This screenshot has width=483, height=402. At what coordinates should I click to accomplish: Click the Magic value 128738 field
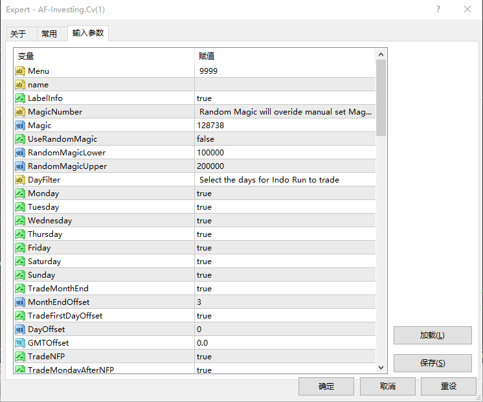(285, 125)
